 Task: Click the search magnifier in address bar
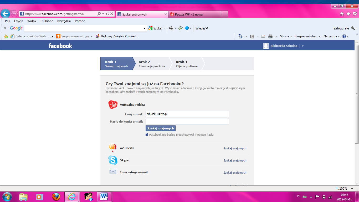click(99, 14)
